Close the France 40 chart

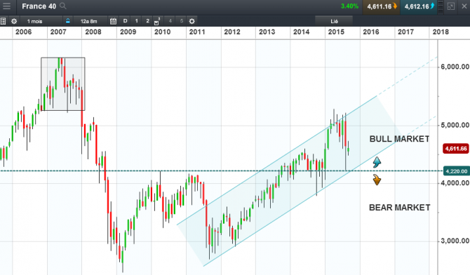(x=464, y=6)
